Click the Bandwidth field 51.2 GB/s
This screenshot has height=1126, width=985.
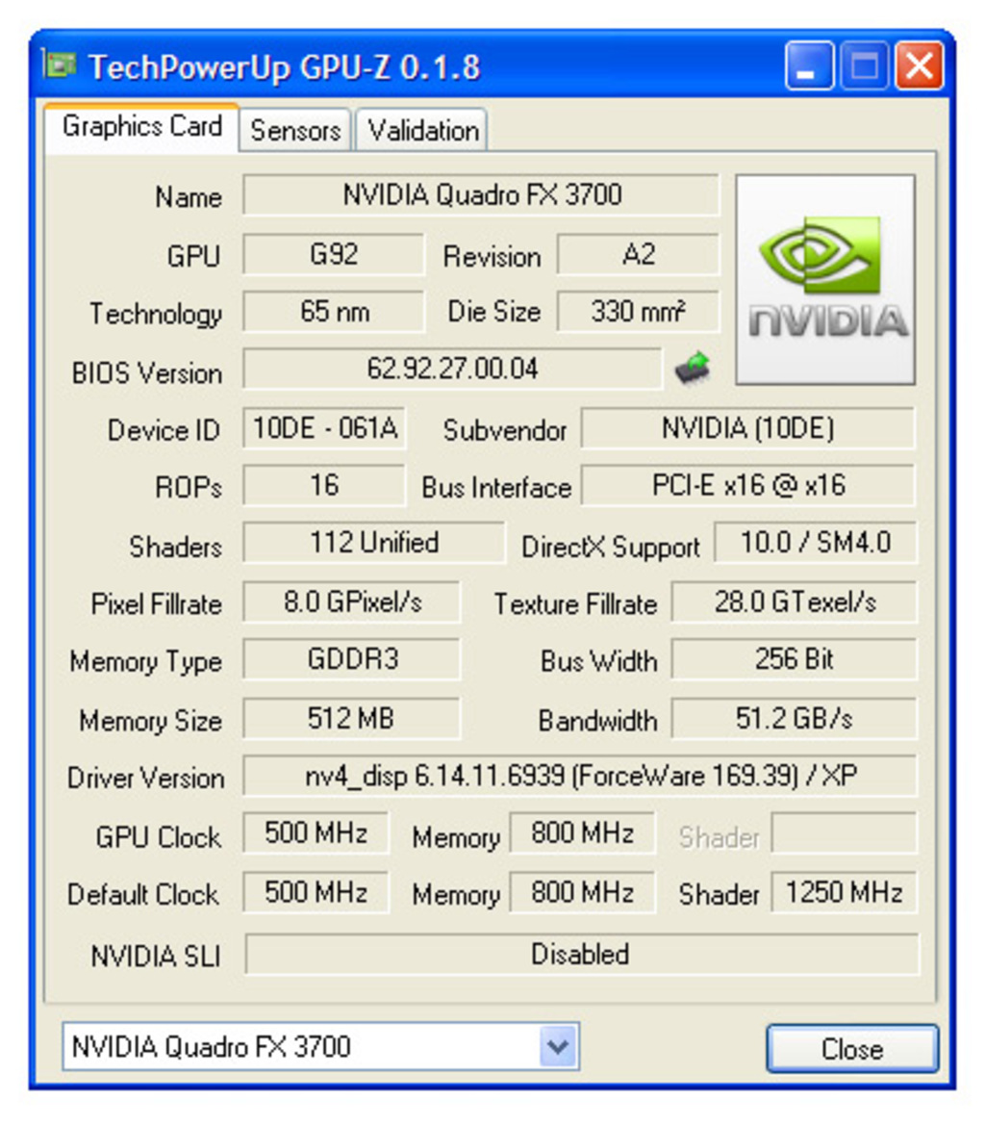coord(794,718)
